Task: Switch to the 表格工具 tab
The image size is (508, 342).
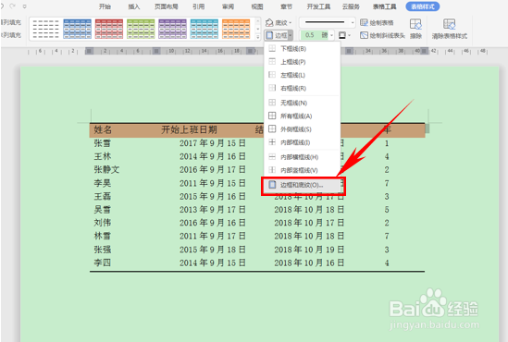Action: pos(384,6)
